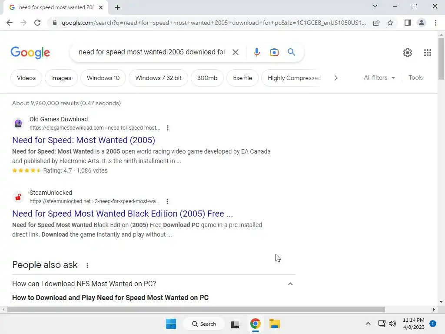Open the clock and calendar

(414, 324)
